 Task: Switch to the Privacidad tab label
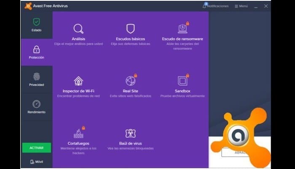[x=37, y=85]
